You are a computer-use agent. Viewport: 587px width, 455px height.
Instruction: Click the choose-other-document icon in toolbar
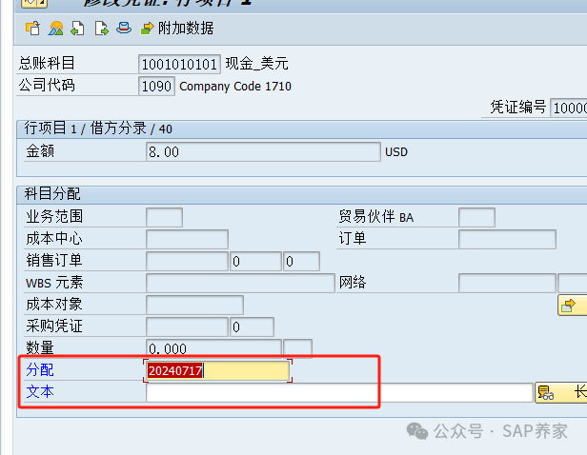(x=33, y=28)
